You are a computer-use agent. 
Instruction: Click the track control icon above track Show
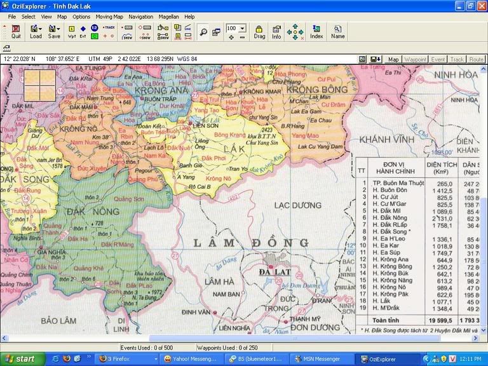tap(127, 28)
